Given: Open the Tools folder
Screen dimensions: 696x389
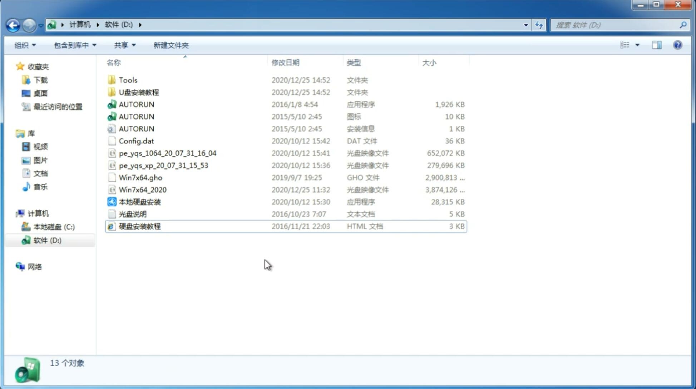Looking at the screenshot, I should [127, 80].
